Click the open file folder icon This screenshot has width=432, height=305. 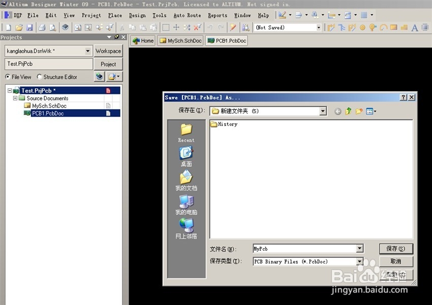(19, 27)
